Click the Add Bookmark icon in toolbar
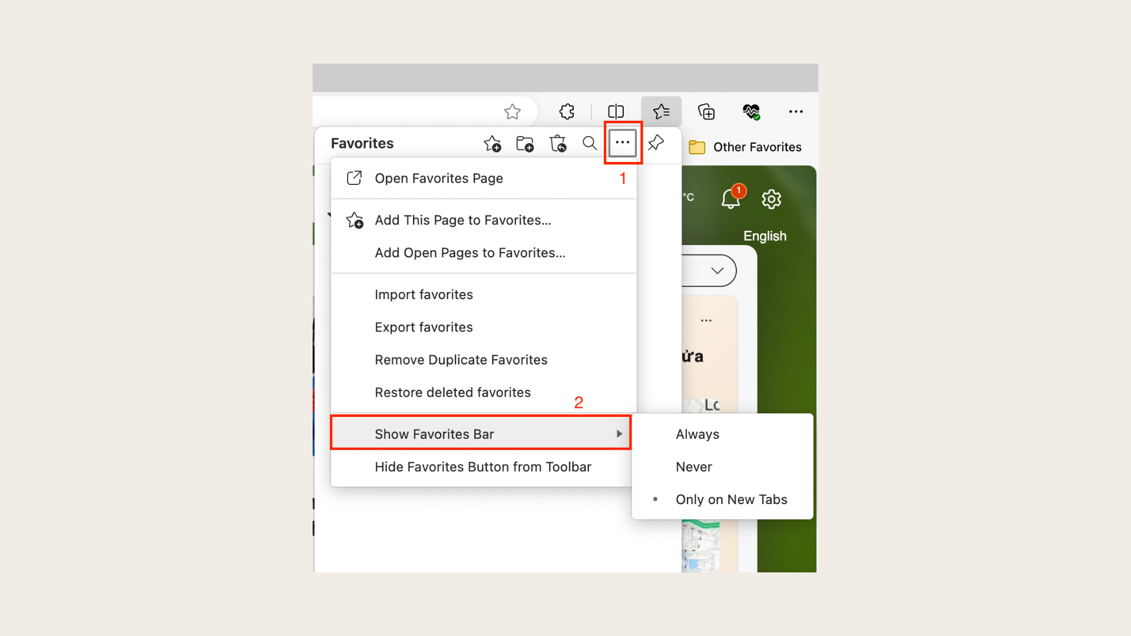Image resolution: width=1131 pixels, height=636 pixels. click(x=511, y=111)
